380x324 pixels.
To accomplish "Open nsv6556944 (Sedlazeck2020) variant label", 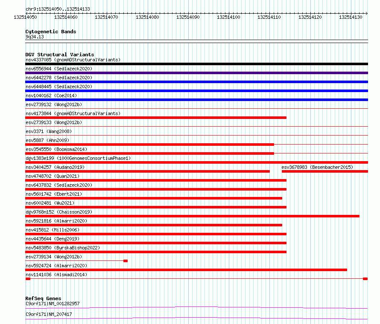I will 59,69.
